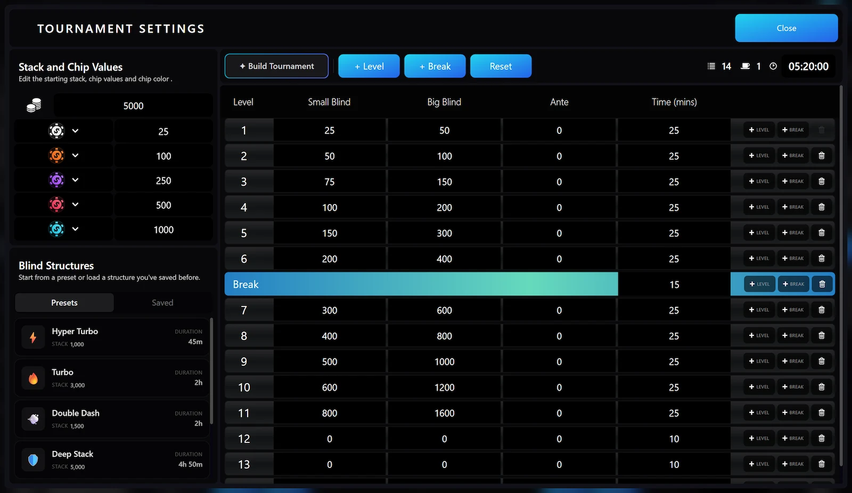Edit the big blind for level 10
The height and width of the screenshot is (493, 852).
click(445, 387)
